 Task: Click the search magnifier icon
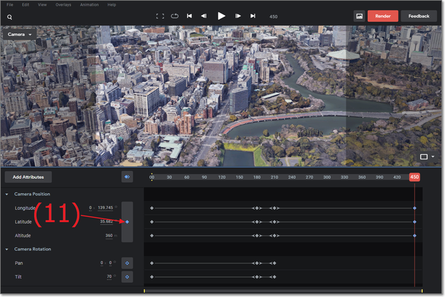10,16
